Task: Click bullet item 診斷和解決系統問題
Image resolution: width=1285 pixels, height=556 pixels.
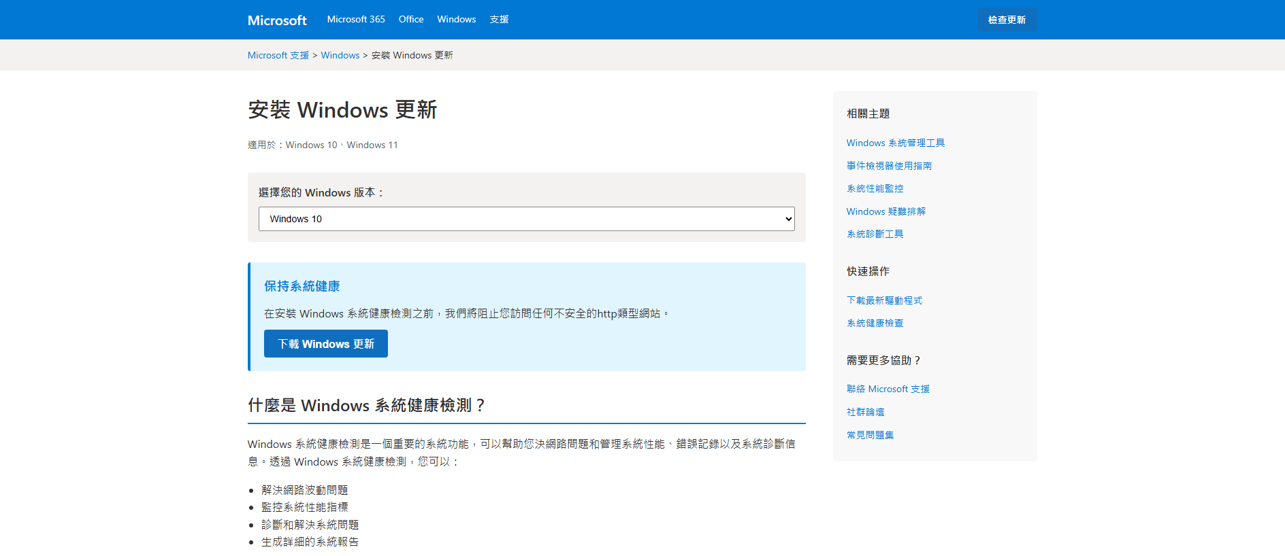Action: pos(310,525)
